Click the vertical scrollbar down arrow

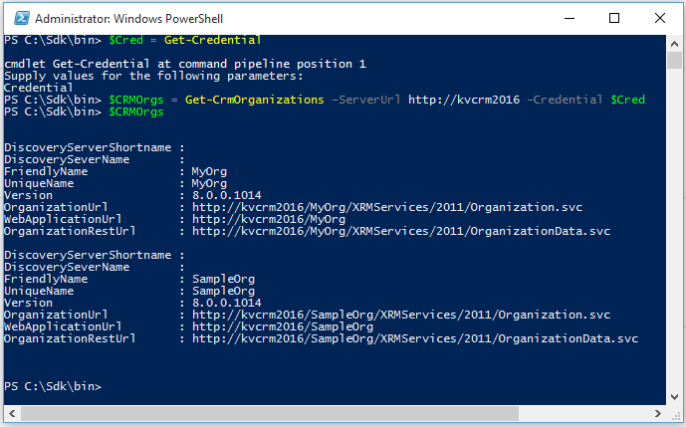(x=672, y=394)
